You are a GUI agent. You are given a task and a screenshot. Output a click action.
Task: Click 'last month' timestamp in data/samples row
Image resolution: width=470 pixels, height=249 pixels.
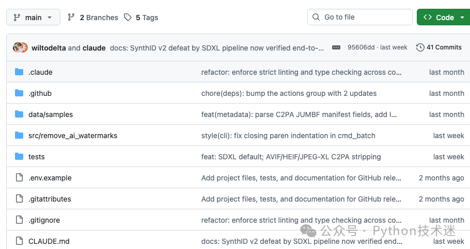point(446,114)
